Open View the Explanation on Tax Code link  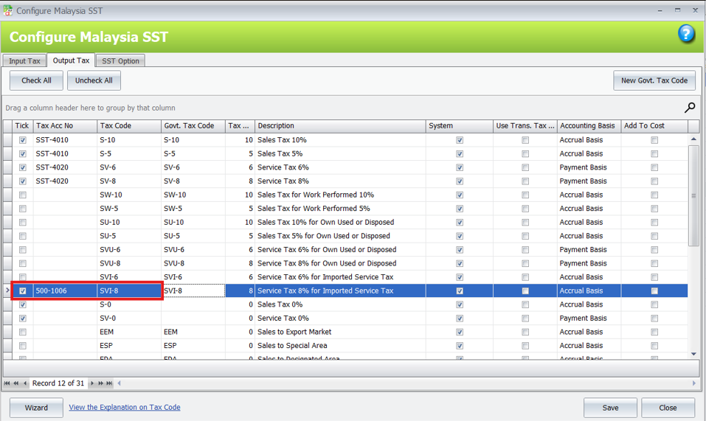pyautogui.click(x=124, y=407)
